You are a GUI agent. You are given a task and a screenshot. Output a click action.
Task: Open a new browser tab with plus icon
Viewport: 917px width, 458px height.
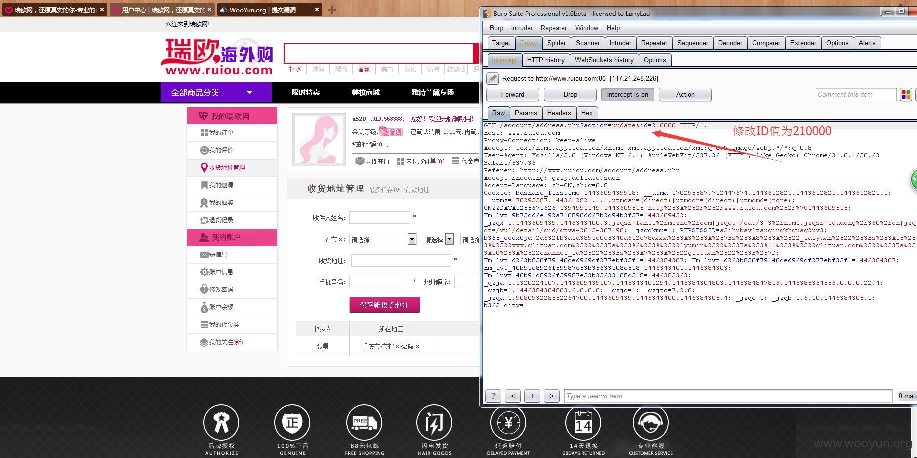tap(331, 9)
